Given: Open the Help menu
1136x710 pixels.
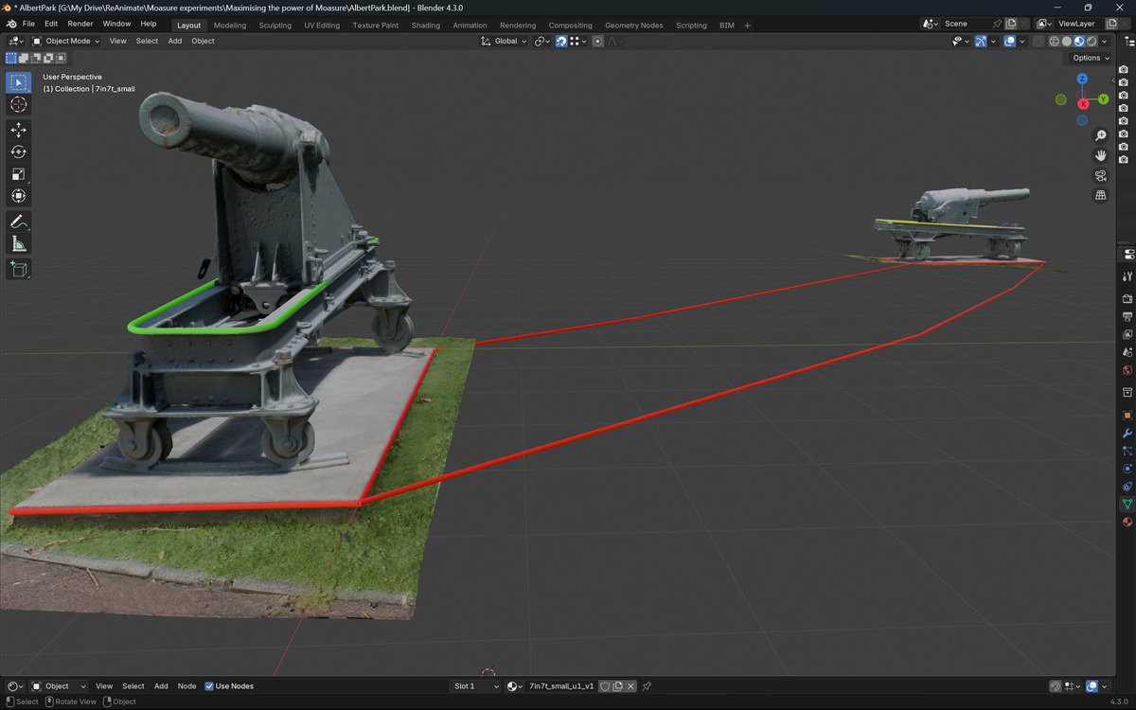Looking at the screenshot, I should 149,24.
